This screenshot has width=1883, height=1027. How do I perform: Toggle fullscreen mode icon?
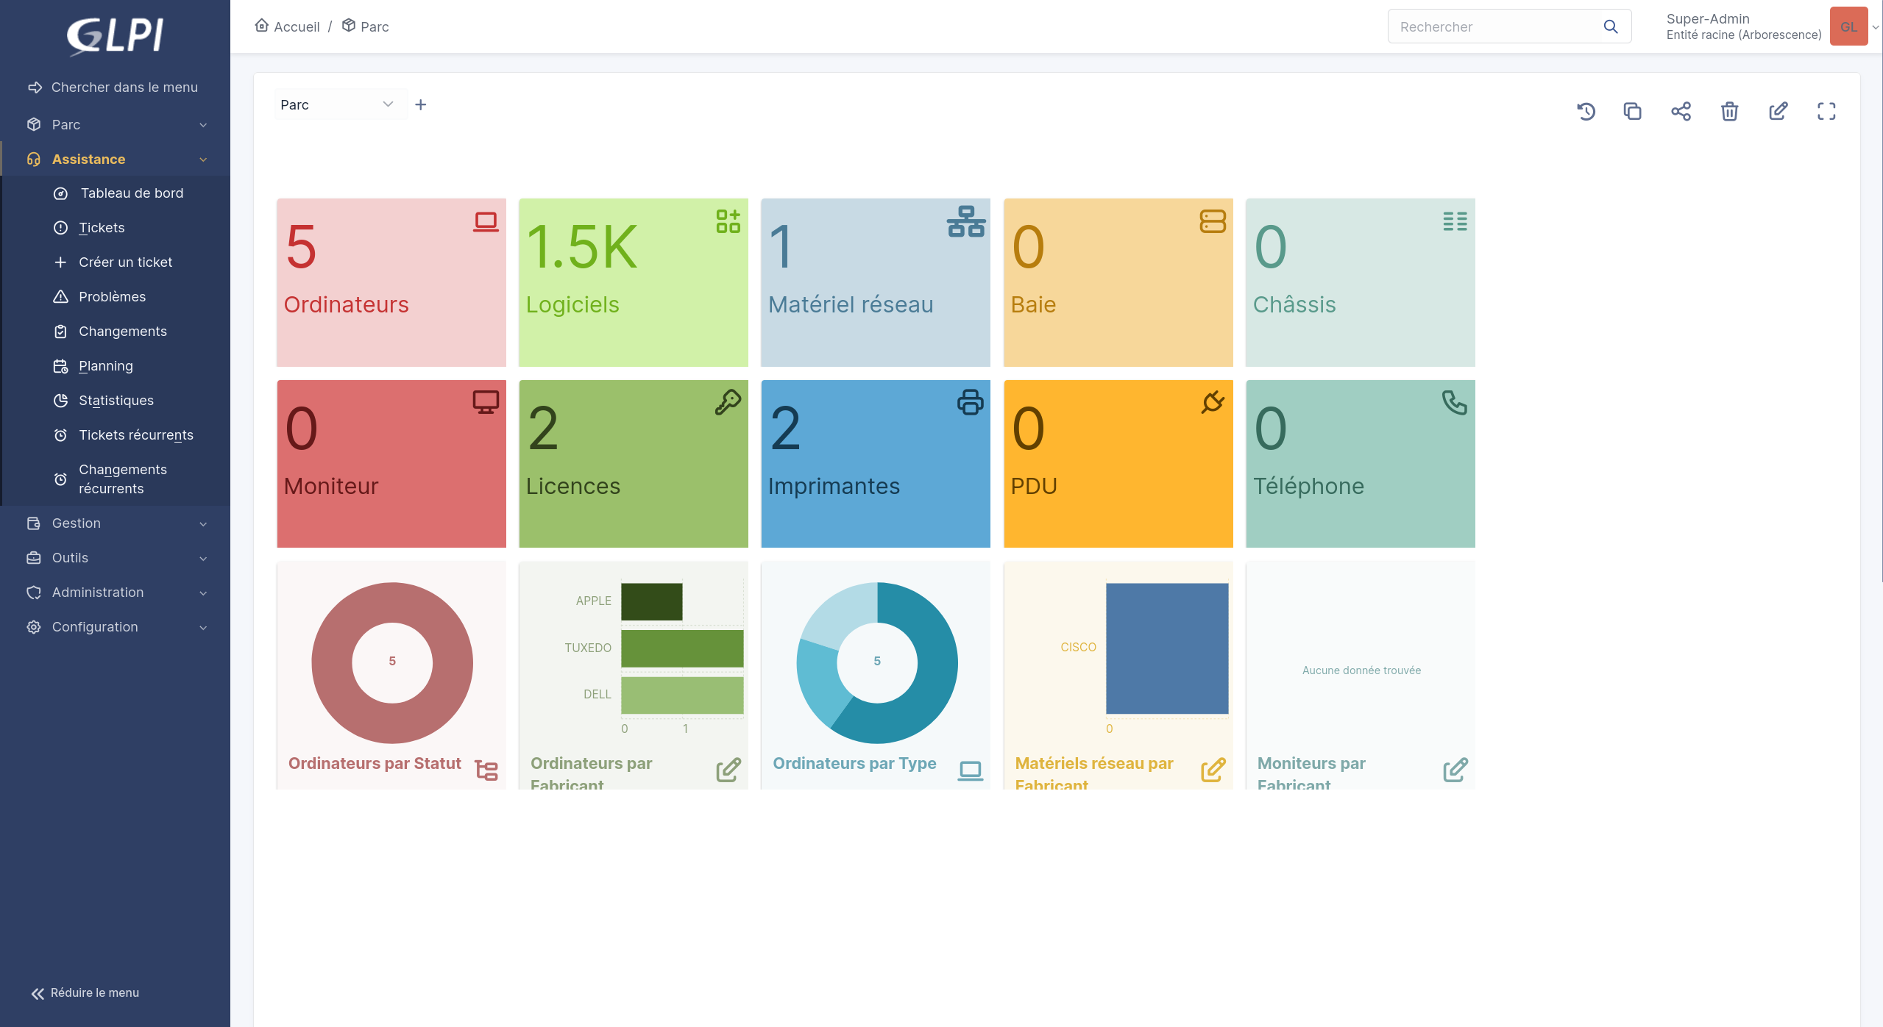[1826, 111]
